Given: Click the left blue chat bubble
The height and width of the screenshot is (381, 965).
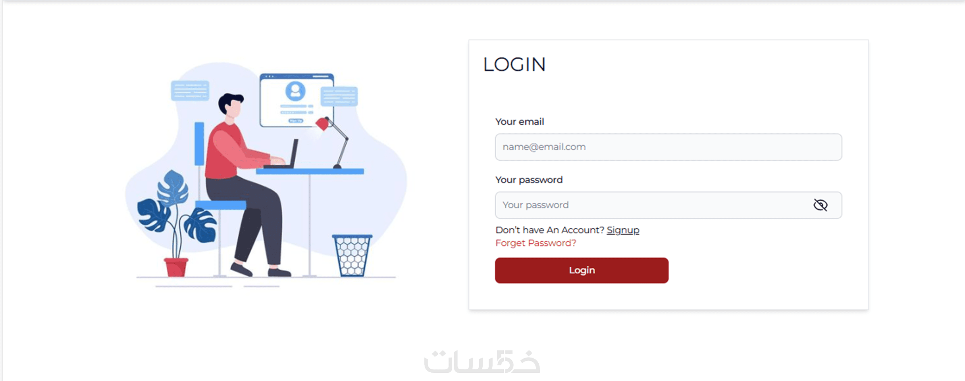Looking at the screenshot, I should pyautogui.click(x=190, y=91).
